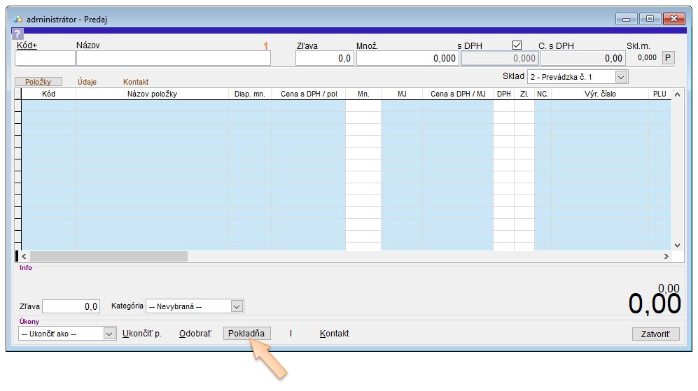698x391 pixels.
Task: Click into the Kód+ input field
Action: [x=45, y=59]
